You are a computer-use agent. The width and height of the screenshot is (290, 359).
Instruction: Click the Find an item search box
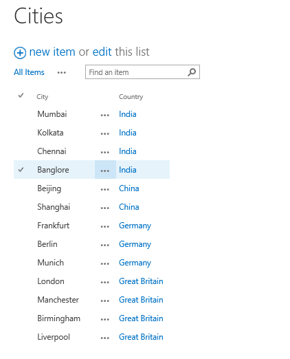tap(142, 72)
